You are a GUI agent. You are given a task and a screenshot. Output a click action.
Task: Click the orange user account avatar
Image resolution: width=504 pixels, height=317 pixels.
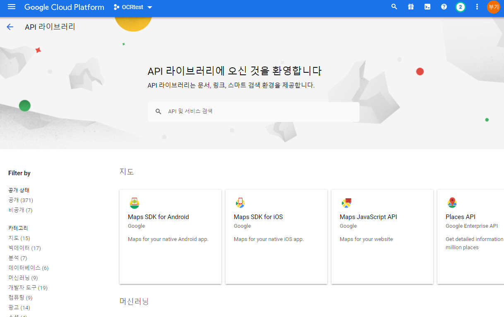[494, 7]
